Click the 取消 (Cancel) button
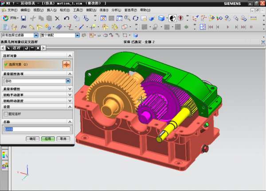 pos(63,138)
